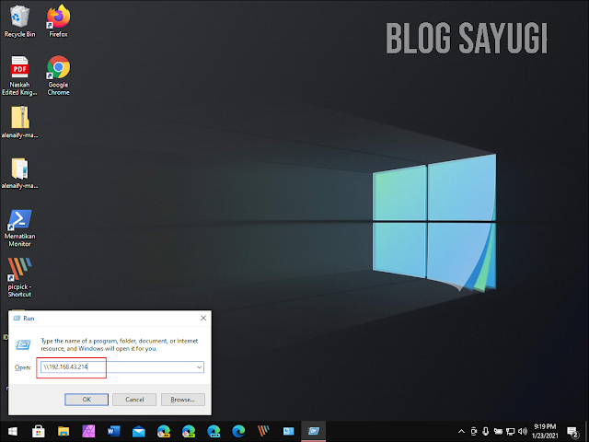Image resolution: width=589 pixels, height=442 pixels.
Task: Click the Meet Now tray icon
Action: tap(474, 431)
